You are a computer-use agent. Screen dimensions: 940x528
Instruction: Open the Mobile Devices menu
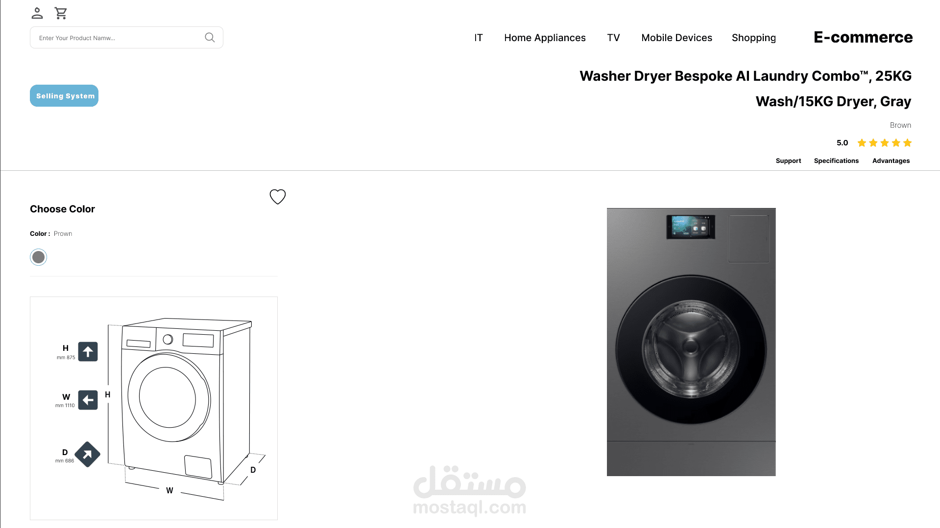pyautogui.click(x=676, y=38)
